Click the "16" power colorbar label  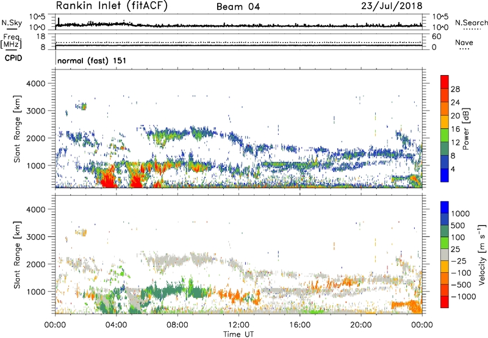455,129
